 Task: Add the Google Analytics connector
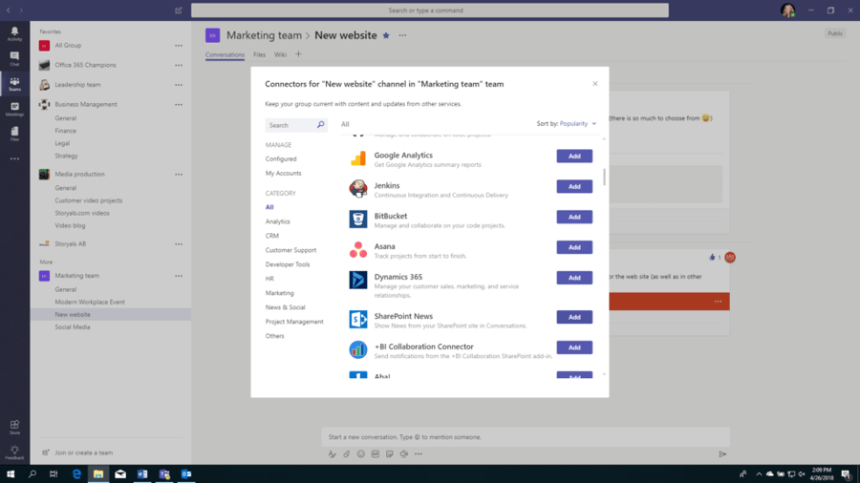574,157
